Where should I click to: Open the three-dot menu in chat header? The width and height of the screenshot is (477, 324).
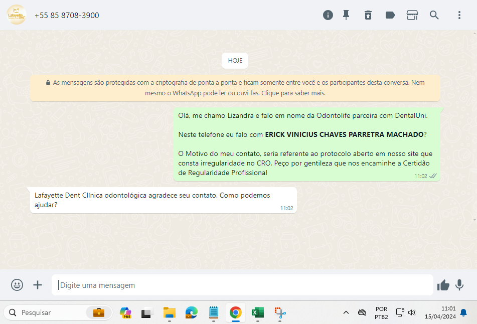[459, 15]
